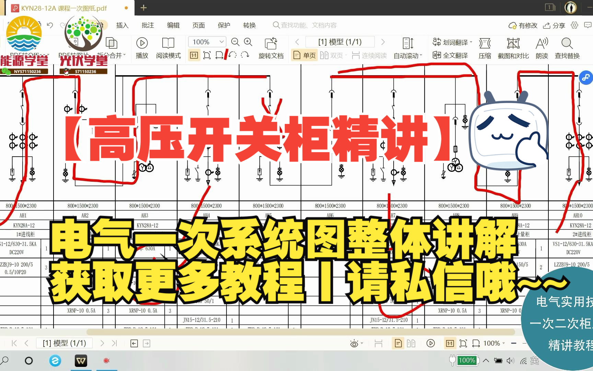
Task: Click status bar fit-page icon
Action: tap(463, 343)
